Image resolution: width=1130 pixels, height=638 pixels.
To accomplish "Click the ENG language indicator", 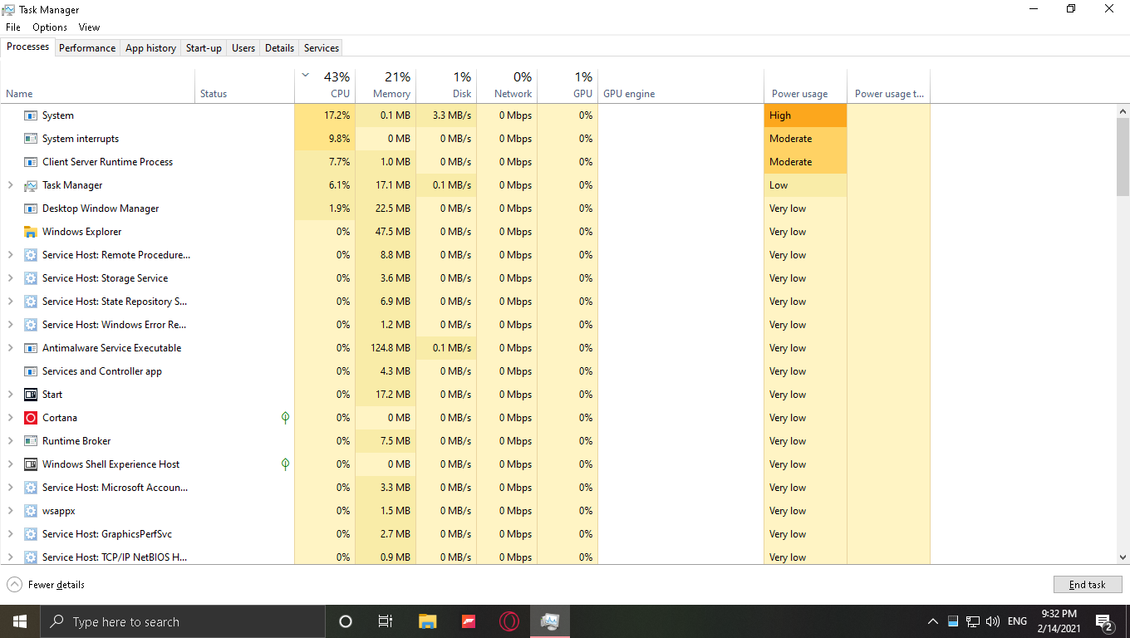I will coord(1017,621).
